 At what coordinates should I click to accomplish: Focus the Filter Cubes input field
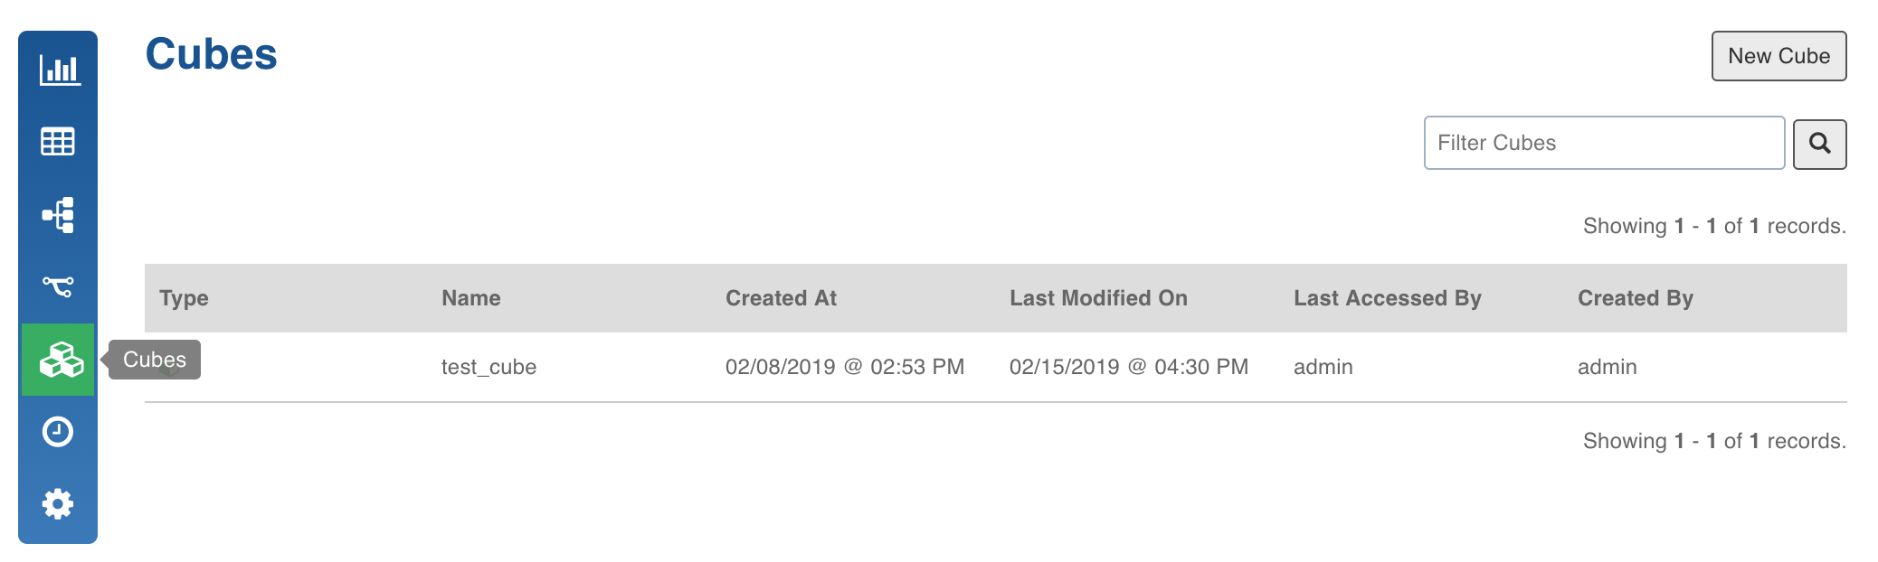coord(1604,143)
